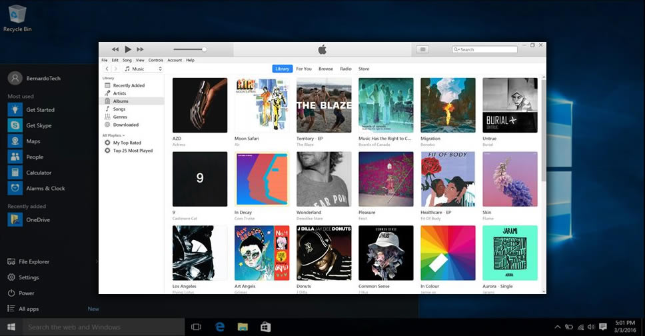The width and height of the screenshot is (645, 336).
Task: Switch to the For You tab
Action: pyautogui.click(x=304, y=69)
